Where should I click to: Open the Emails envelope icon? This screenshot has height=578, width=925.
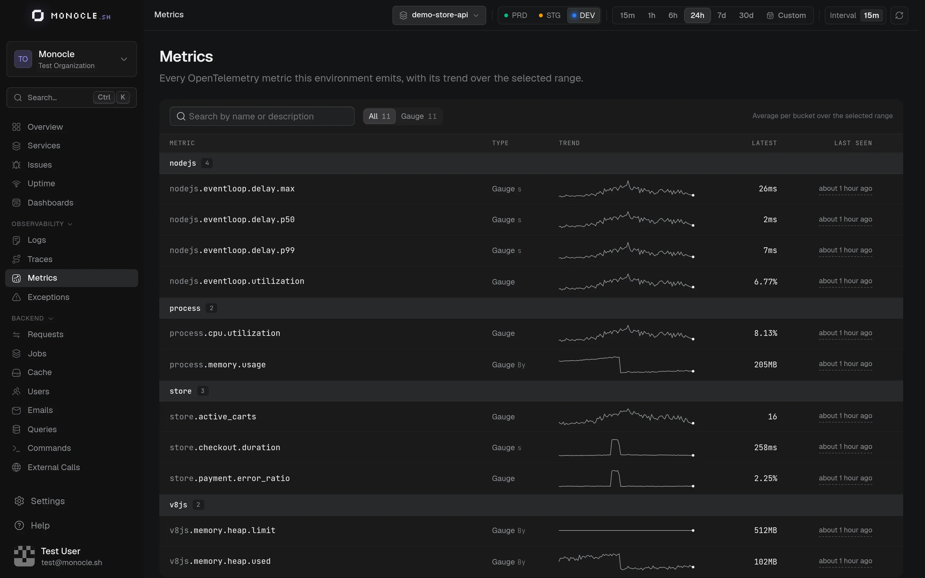coord(16,410)
